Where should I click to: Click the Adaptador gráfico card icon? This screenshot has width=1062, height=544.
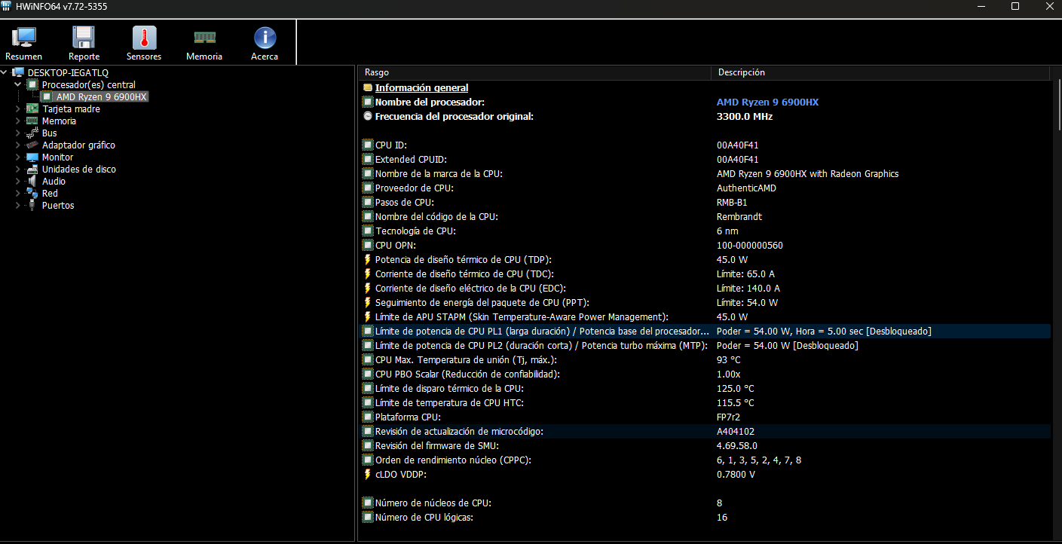click(x=32, y=145)
